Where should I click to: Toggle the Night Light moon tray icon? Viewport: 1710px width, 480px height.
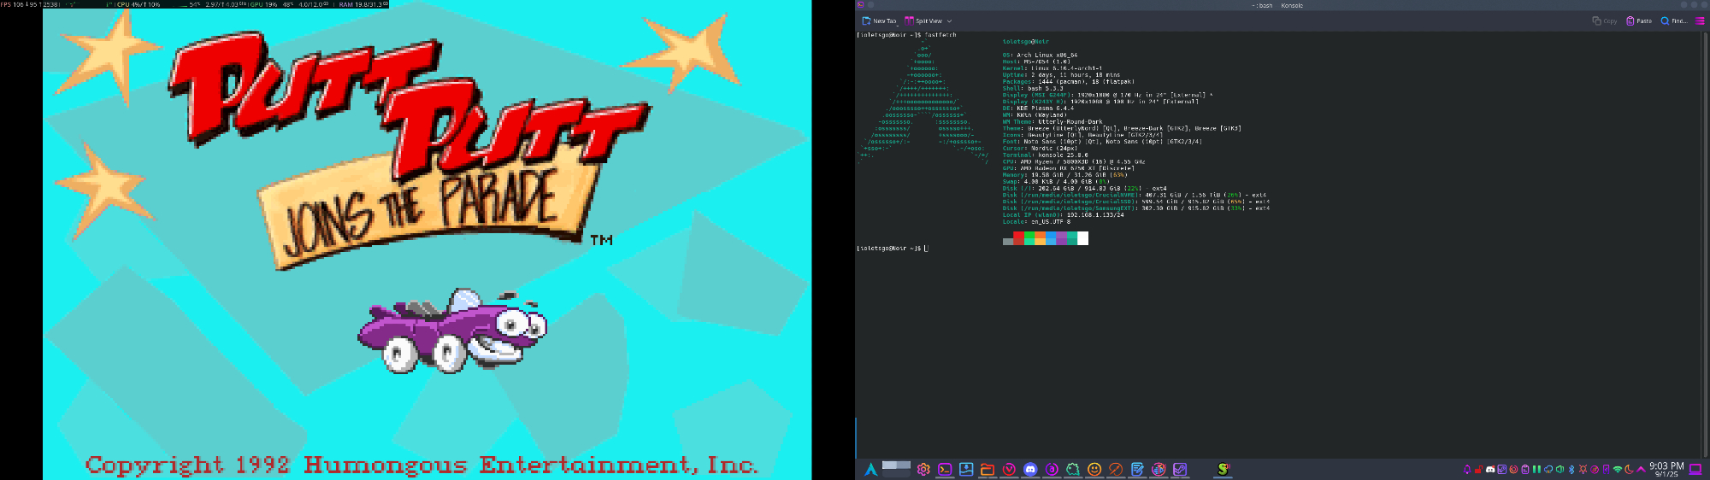point(1629,469)
